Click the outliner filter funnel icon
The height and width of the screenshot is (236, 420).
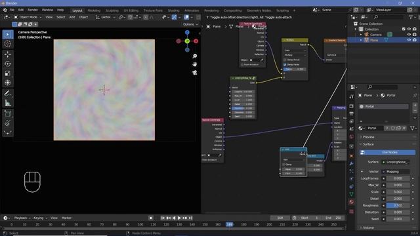pyautogui.click(x=411, y=17)
